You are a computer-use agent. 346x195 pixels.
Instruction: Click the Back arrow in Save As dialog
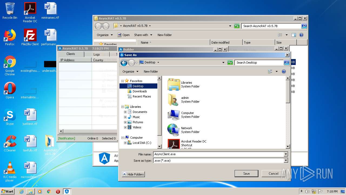tap(124, 63)
